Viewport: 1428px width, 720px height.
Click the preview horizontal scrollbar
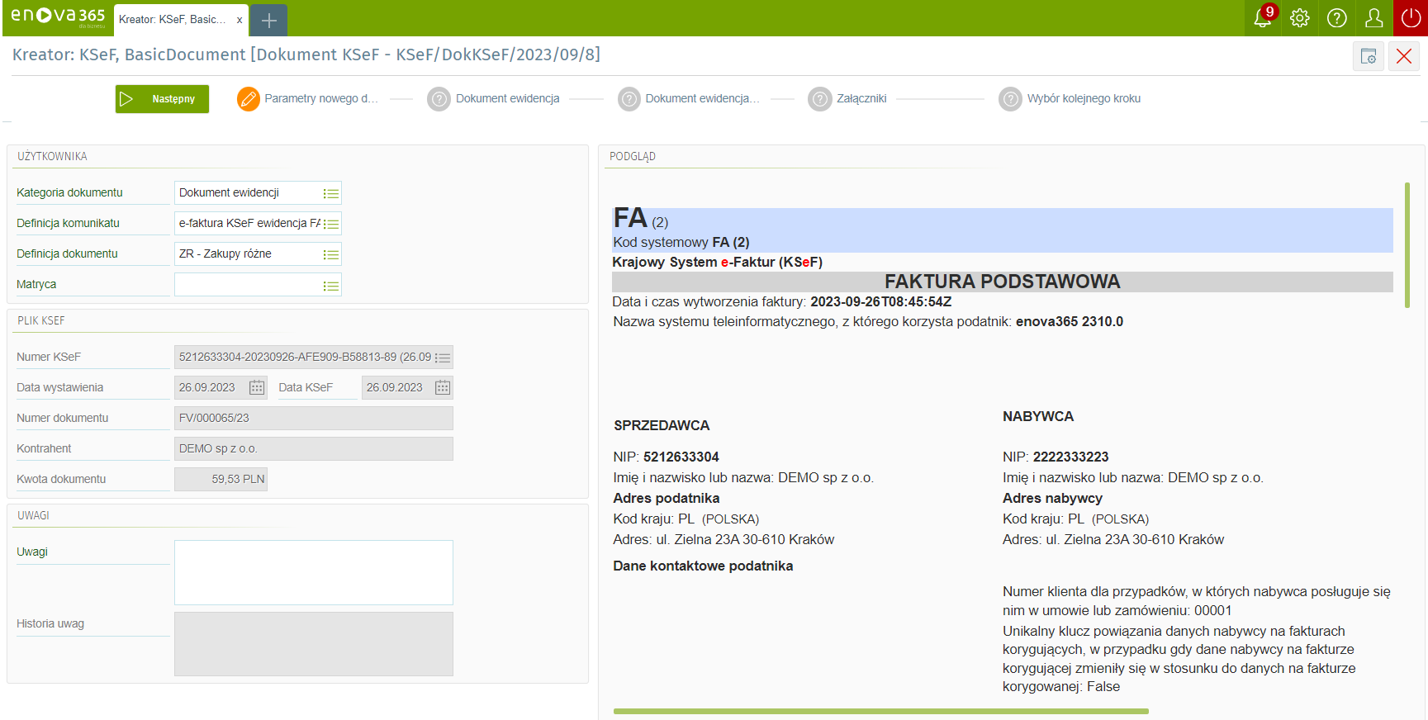coord(880,711)
